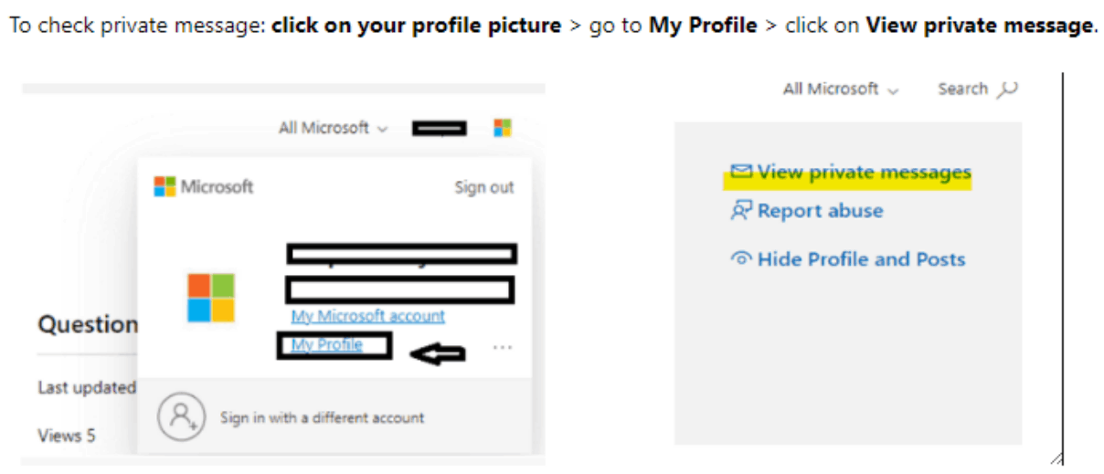The width and height of the screenshot is (1104, 474).
Task: Select the Report abuse link text
Action: (820, 211)
